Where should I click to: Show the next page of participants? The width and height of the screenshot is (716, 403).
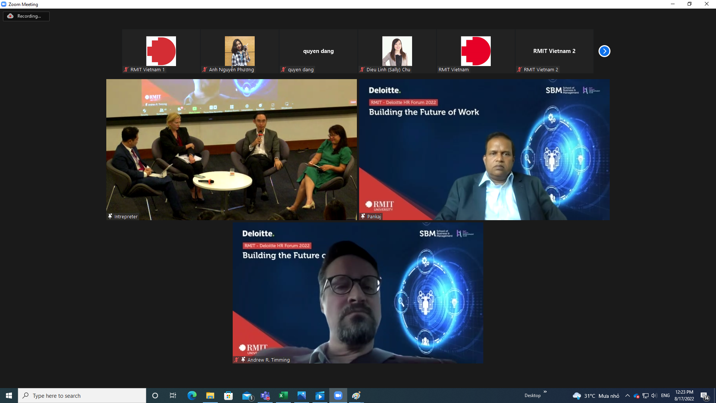604,51
